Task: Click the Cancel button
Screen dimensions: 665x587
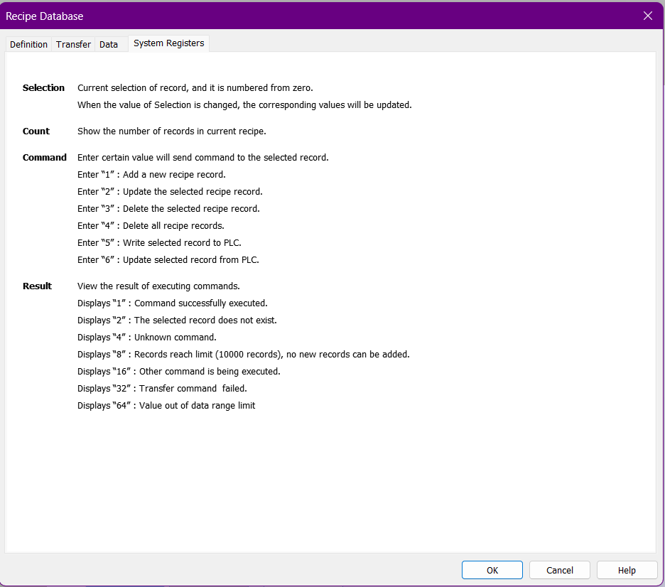Action: (x=560, y=570)
